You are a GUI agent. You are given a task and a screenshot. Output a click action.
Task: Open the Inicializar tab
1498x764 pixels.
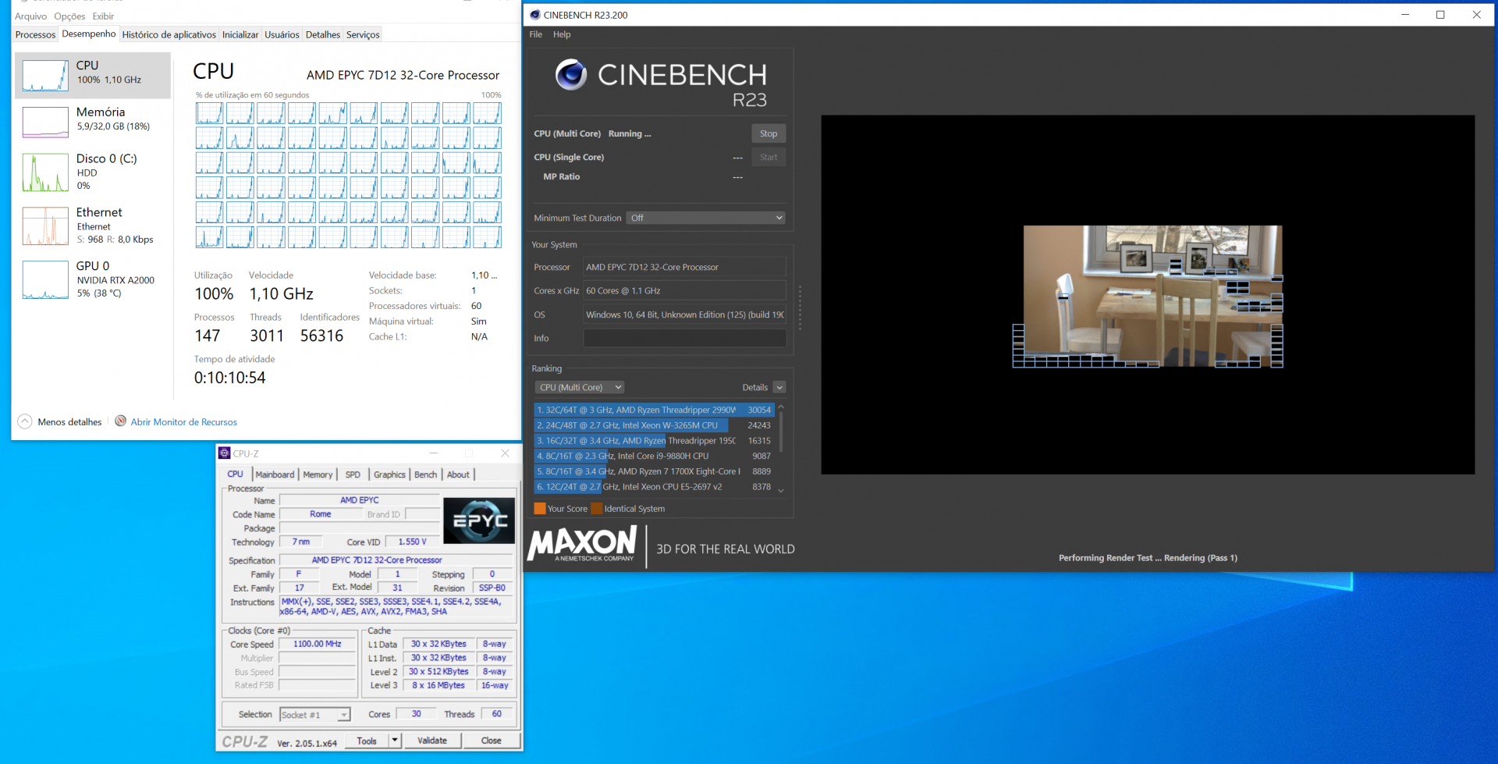[x=240, y=34]
